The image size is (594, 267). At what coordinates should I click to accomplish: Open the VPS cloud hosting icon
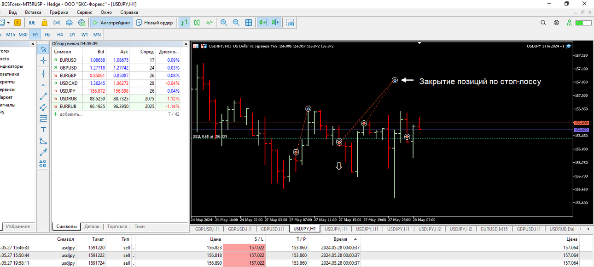[x=69, y=22]
